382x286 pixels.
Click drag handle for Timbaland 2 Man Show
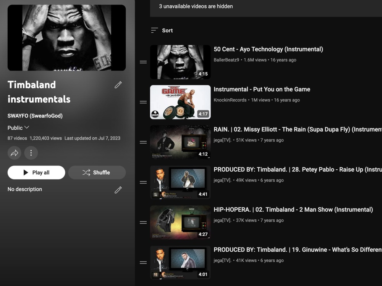point(143,223)
